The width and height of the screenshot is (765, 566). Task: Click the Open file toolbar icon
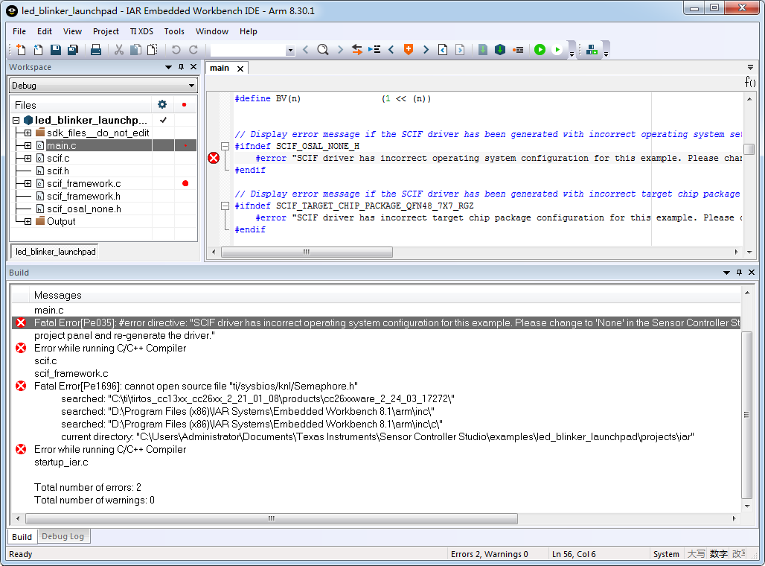pyautogui.click(x=38, y=49)
